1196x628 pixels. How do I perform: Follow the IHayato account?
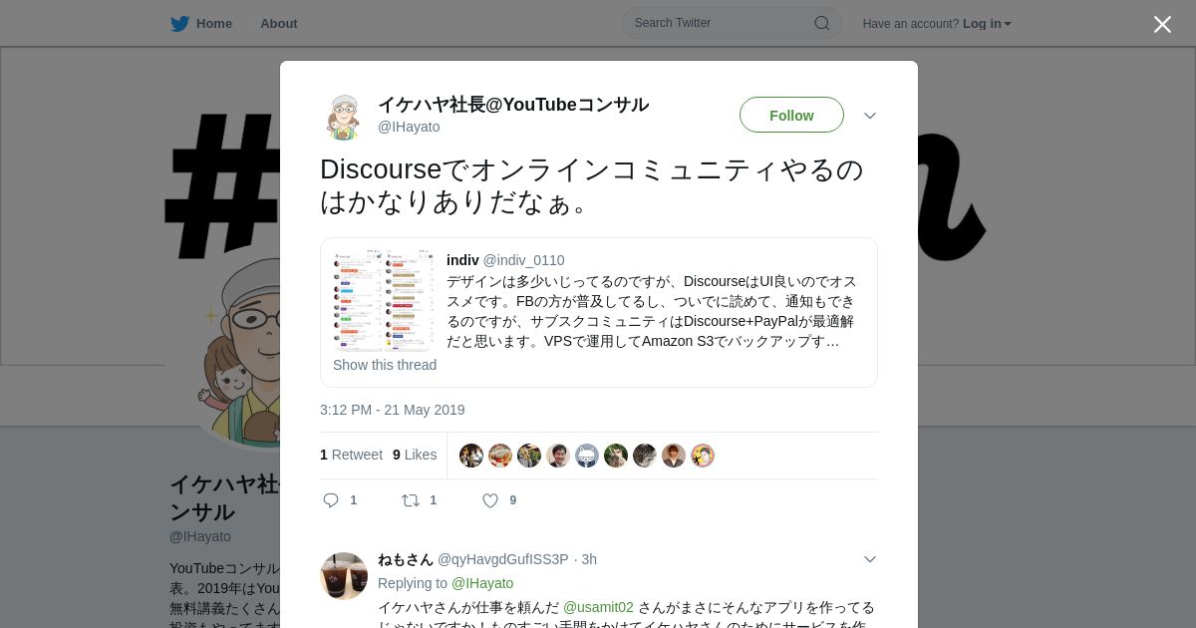pyautogui.click(x=791, y=115)
